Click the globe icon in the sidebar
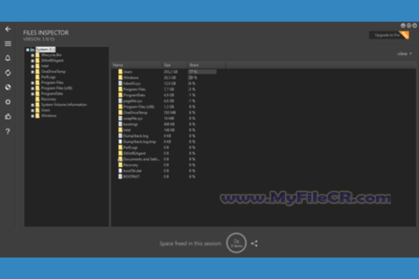 8,87
